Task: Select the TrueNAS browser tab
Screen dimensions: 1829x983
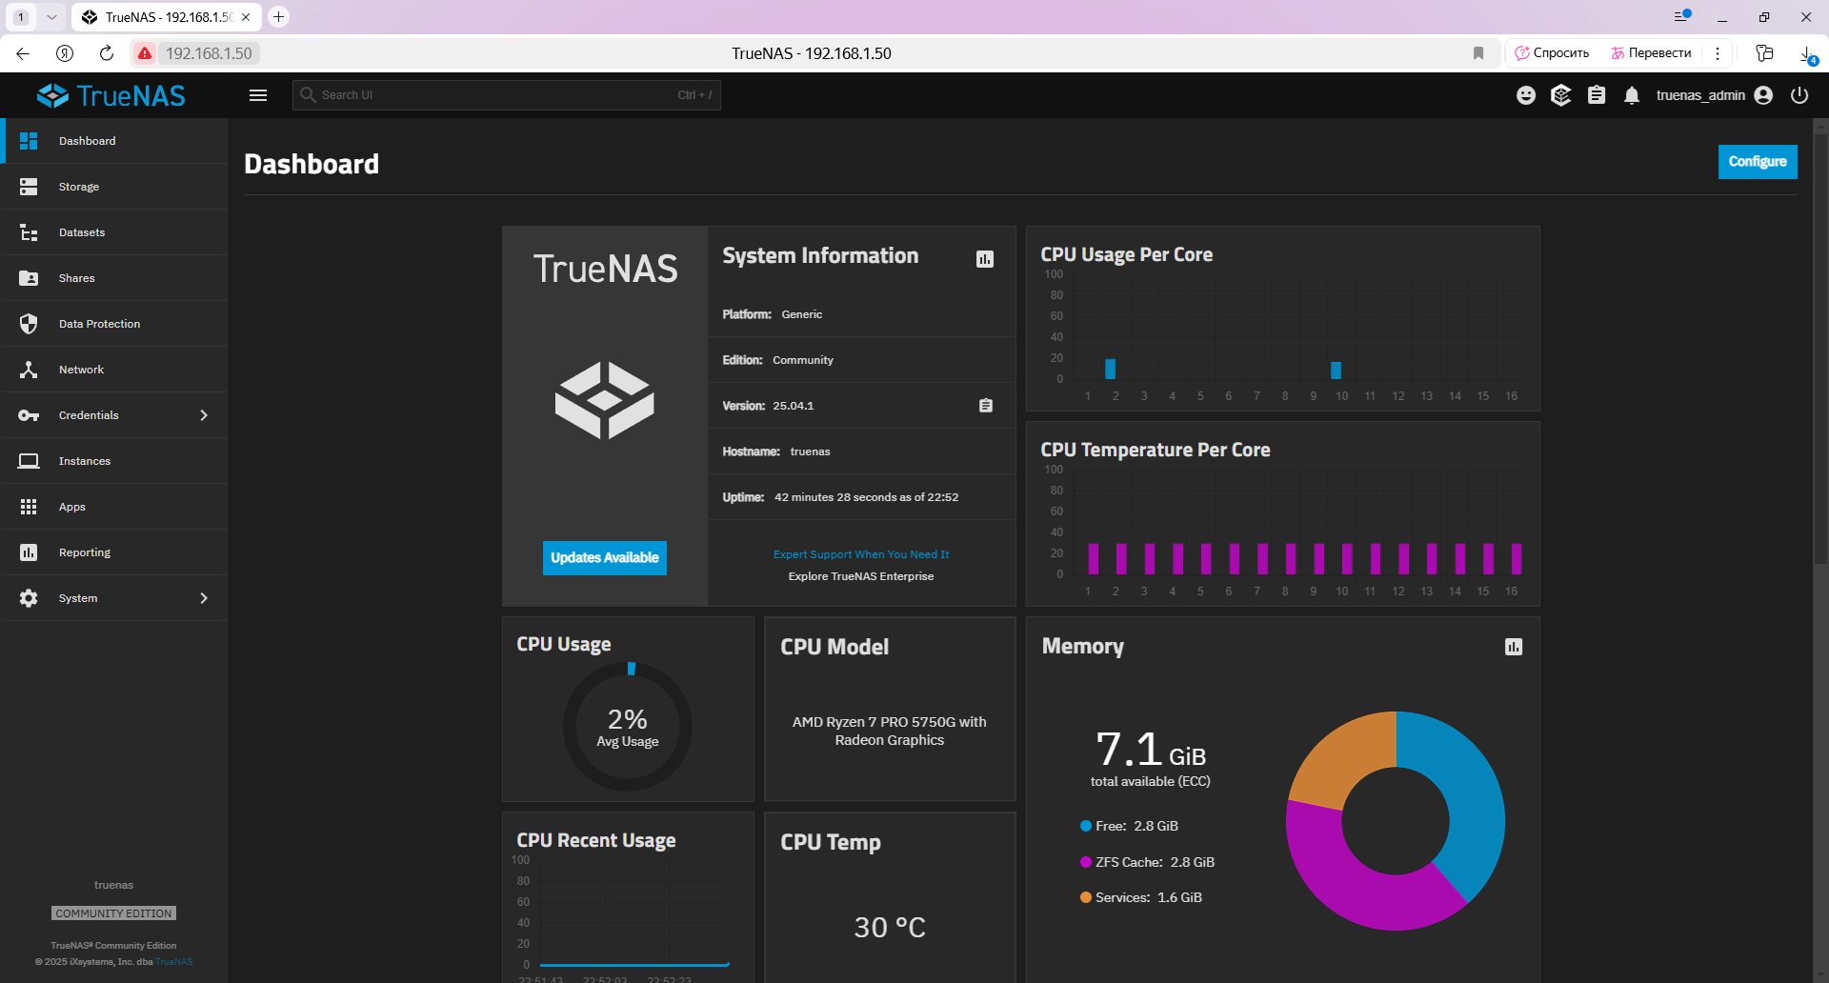Action: (x=167, y=17)
